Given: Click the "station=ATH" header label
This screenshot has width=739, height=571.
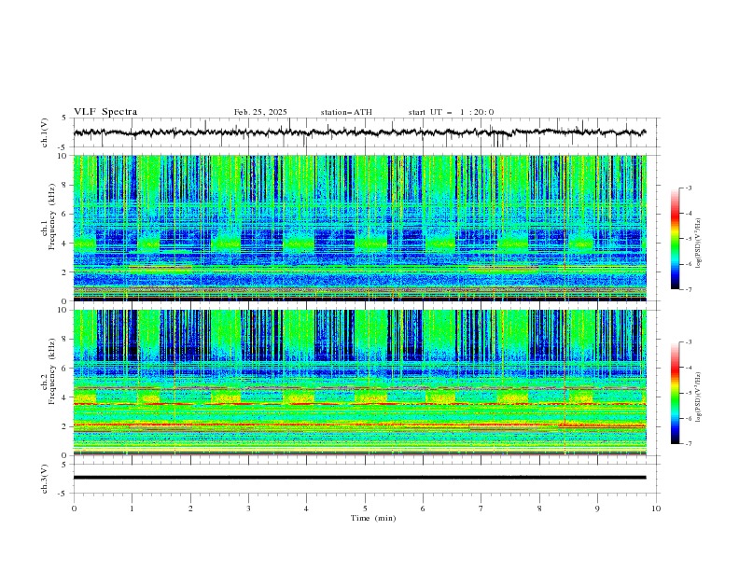Looking at the screenshot, I should click(346, 112).
